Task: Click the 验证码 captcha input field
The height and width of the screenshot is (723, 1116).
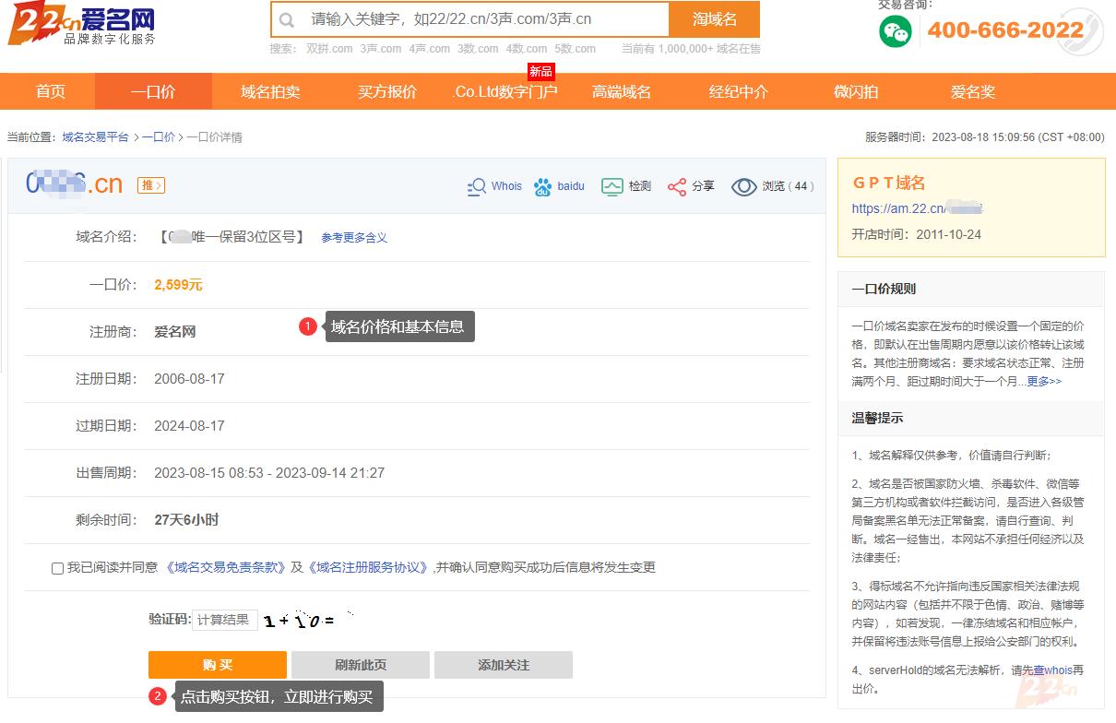Action: (224, 620)
